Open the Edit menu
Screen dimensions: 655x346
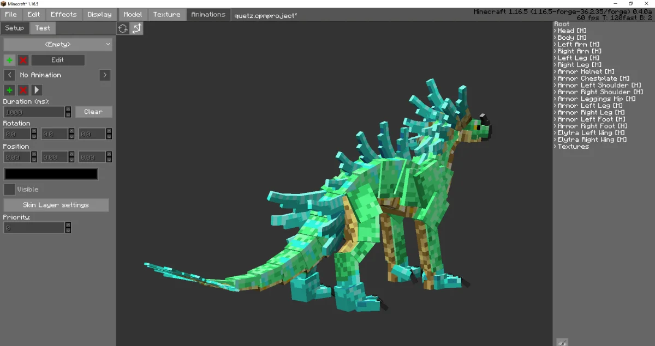tap(34, 15)
